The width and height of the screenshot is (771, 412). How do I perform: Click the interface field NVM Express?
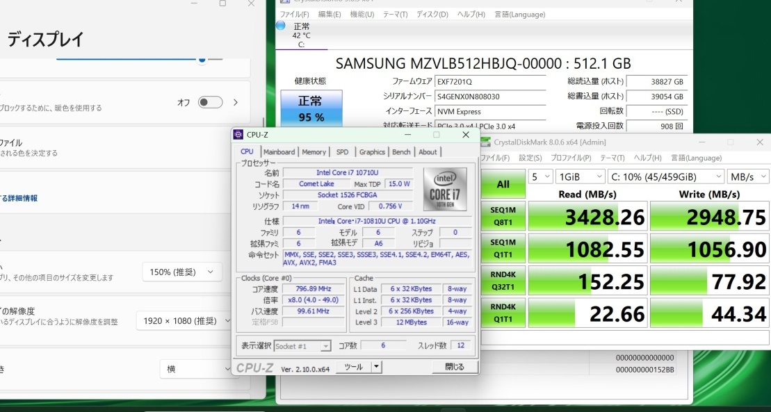(x=490, y=112)
